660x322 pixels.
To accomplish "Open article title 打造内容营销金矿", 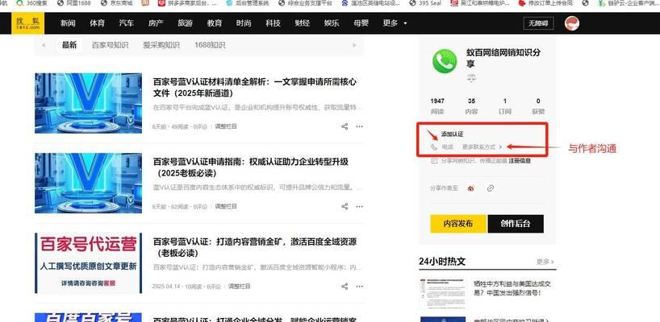I will pyautogui.click(x=255, y=247).
